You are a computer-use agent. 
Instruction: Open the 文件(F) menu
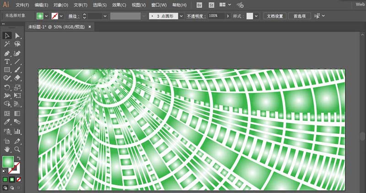click(x=22, y=5)
